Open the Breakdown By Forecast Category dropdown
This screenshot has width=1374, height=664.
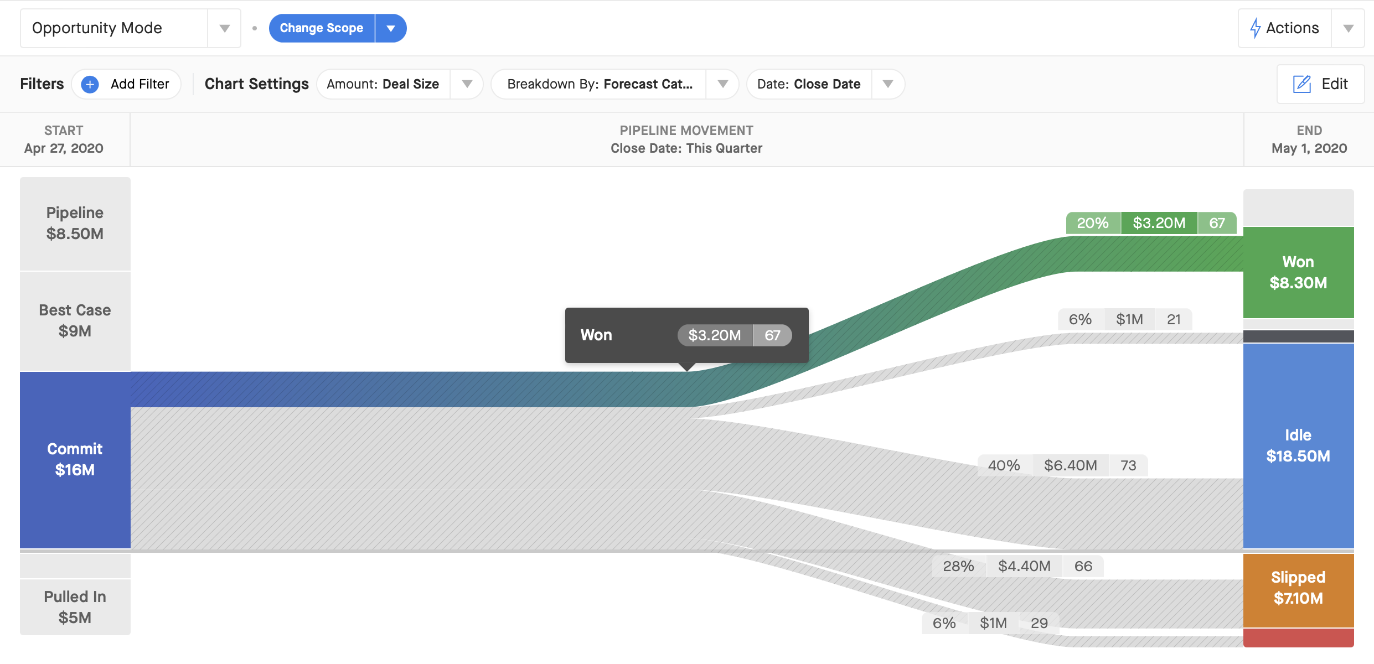coord(722,84)
